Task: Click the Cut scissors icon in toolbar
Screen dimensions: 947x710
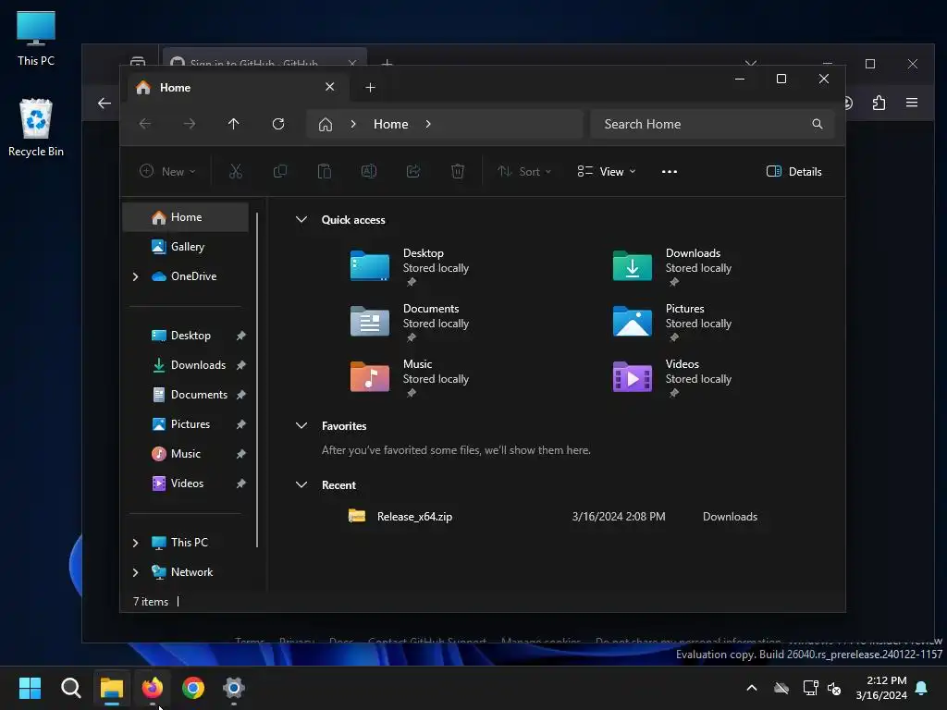Action: tap(236, 171)
